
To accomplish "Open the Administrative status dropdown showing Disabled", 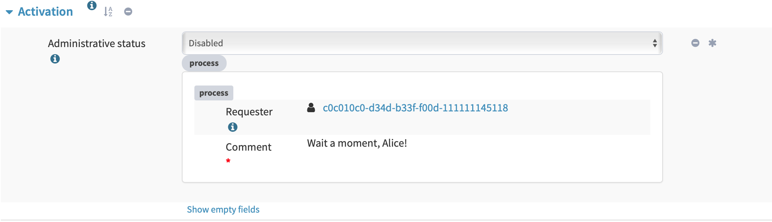I will pos(422,43).
